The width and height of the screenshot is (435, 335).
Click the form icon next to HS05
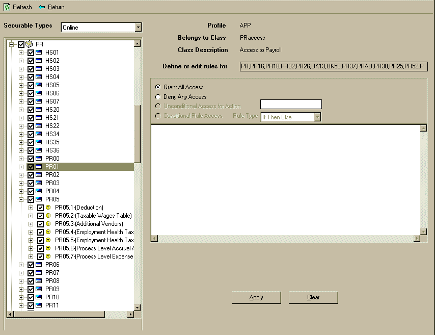pyautogui.click(x=39, y=85)
